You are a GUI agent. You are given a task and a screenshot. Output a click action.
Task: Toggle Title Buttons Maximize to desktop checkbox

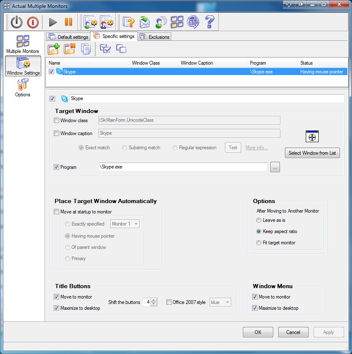(56, 308)
